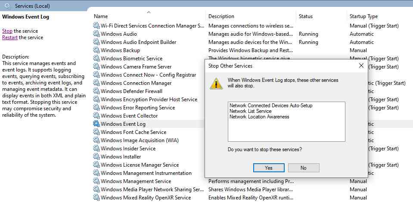Click Yes to stop the services
Screen dimensions: 413x202
pyautogui.click(x=269, y=168)
